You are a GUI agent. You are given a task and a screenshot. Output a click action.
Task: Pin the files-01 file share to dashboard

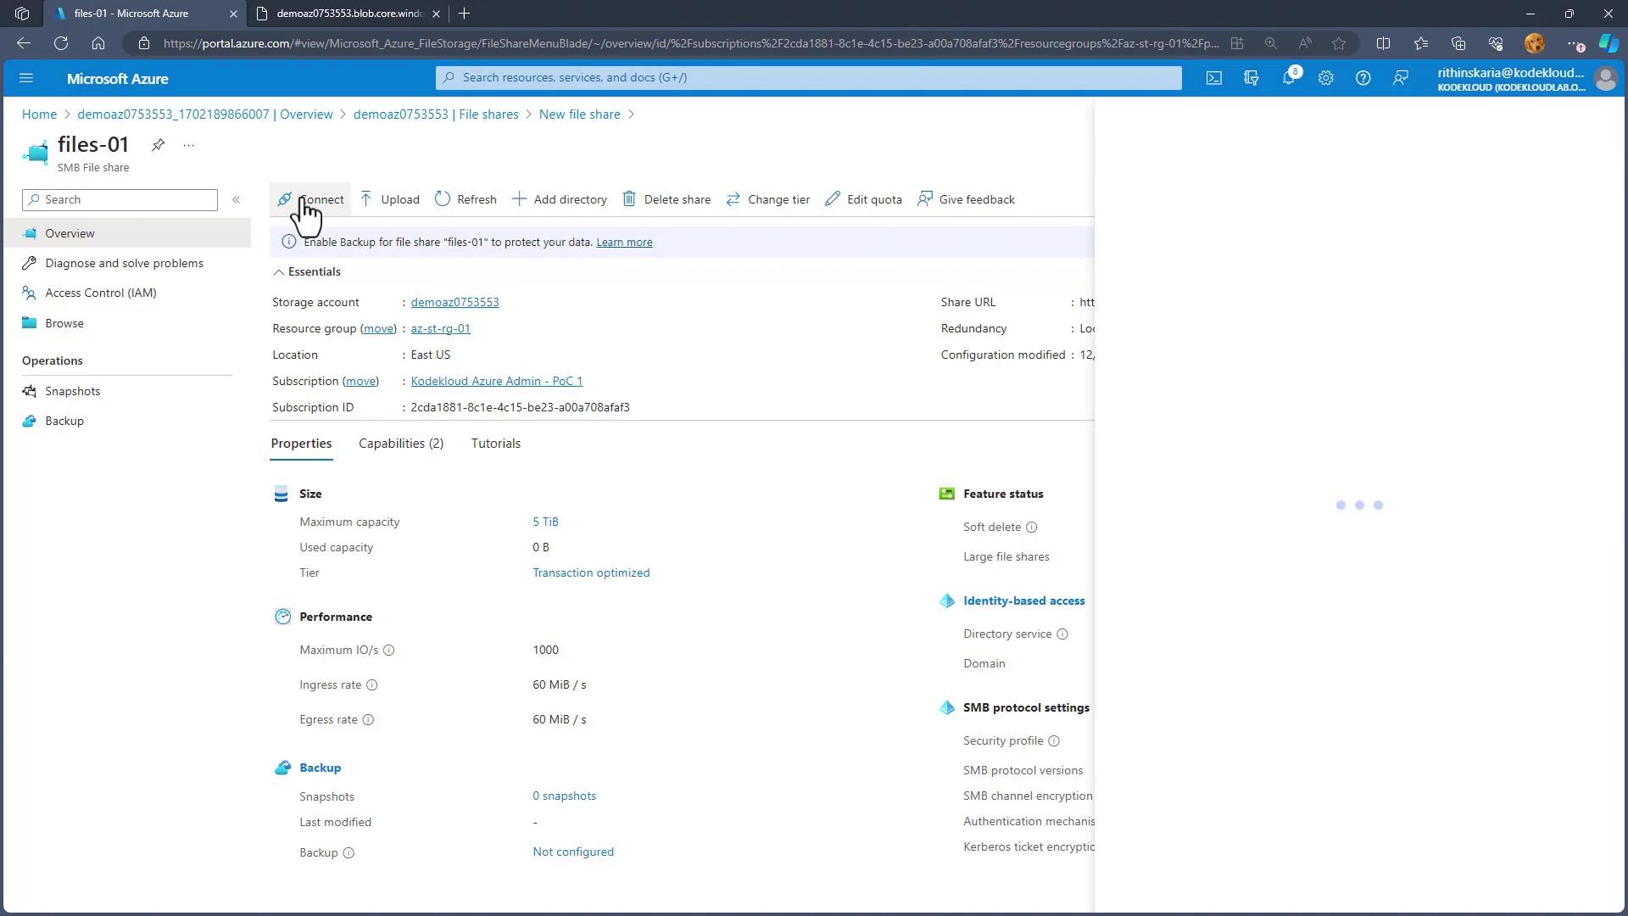[158, 145]
